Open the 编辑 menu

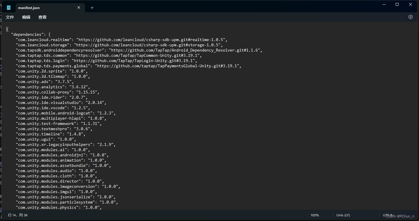pos(26,17)
